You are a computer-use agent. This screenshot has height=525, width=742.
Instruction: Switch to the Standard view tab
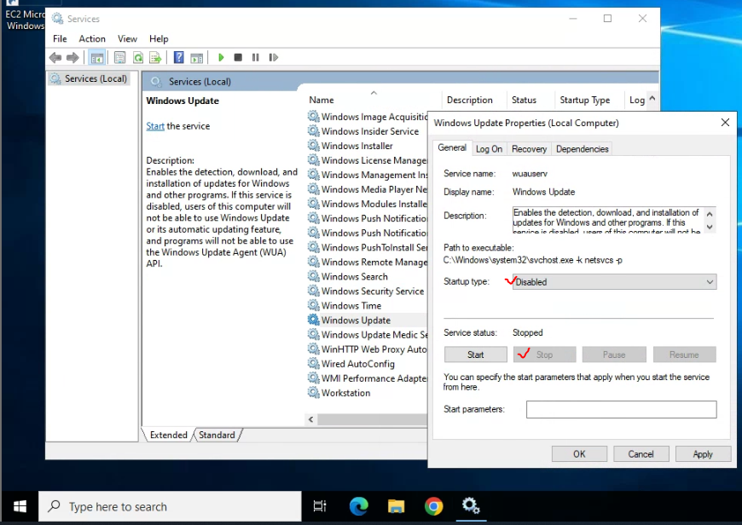[217, 435]
